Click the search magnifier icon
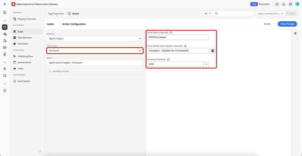Image resolution: width=302 pixels, height=156 pixels. (216, 13)
